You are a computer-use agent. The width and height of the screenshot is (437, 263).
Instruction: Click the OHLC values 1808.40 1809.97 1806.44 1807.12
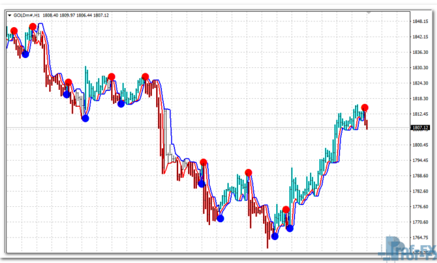(76, 15)
